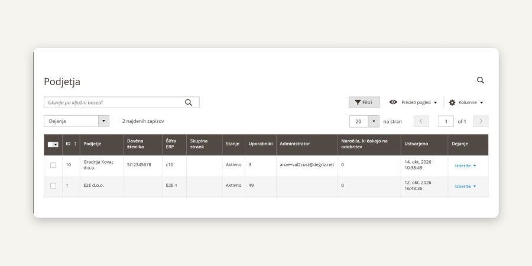Edit the current page number field

(x=446, y=121)
